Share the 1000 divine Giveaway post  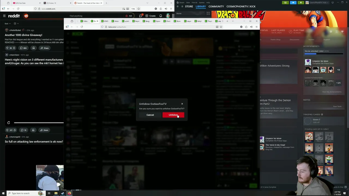44,48
